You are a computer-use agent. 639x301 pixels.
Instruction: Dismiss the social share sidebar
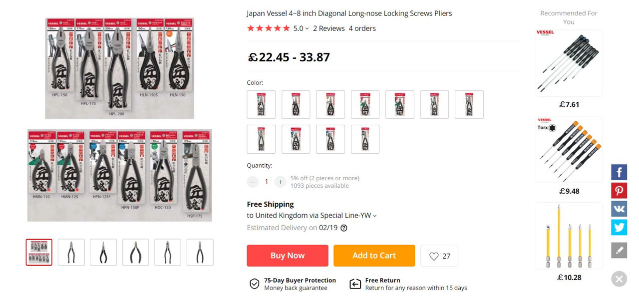[x=619, y=279]
